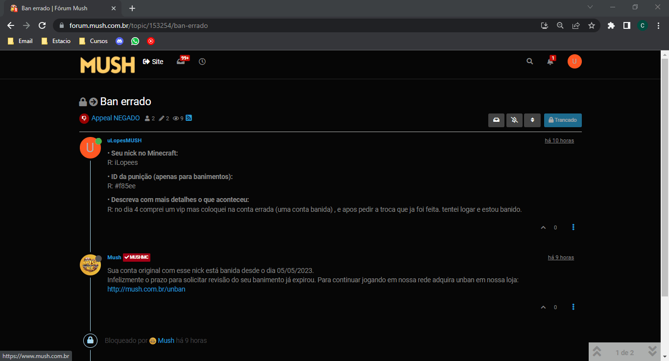Open the Mush link in the 'Bloqueado por' line
This screenshot has height=361, width=669.
(166, 340)
